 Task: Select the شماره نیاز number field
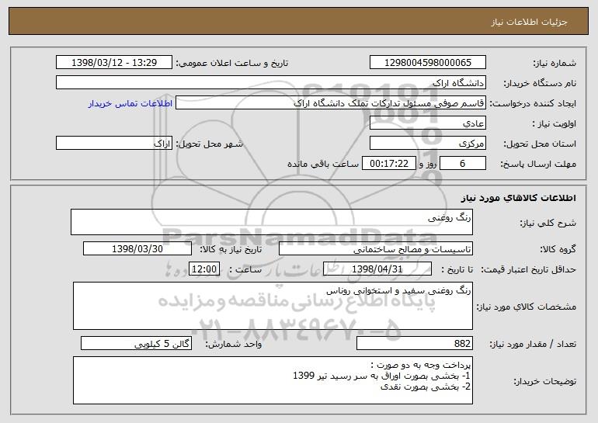click(427, 63)
